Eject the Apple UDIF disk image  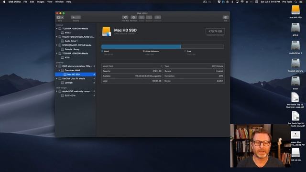[x=94, y=91]
